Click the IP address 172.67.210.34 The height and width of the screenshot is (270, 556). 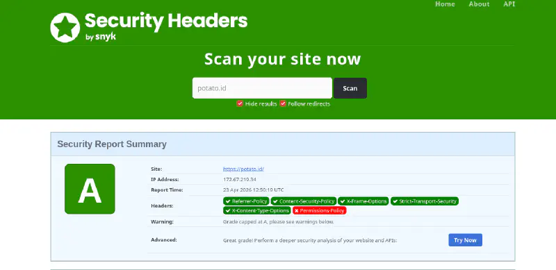tap(240, 179)
